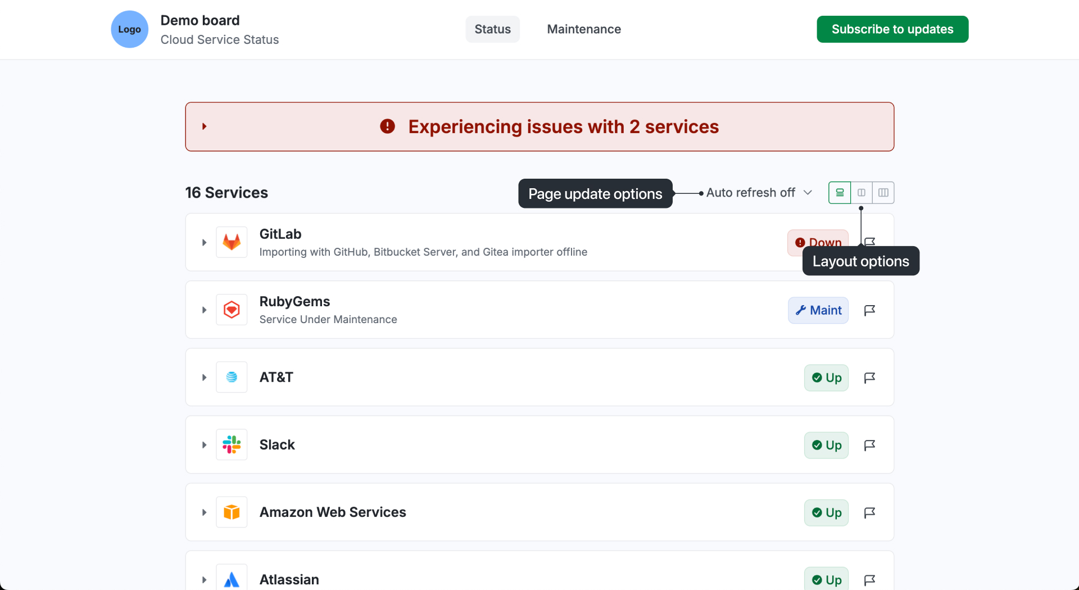Viewport: 1079px width, 590px height.
Task: Click Service Under Maintenance text
Action: [328, 319]
